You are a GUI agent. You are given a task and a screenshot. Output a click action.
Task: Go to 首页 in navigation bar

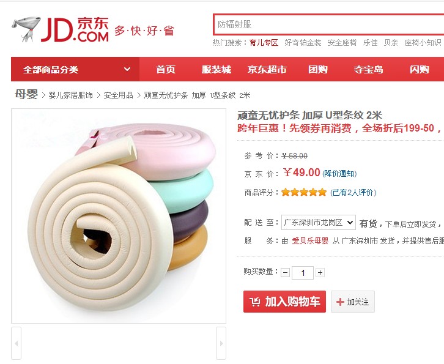tap(166, 69)
